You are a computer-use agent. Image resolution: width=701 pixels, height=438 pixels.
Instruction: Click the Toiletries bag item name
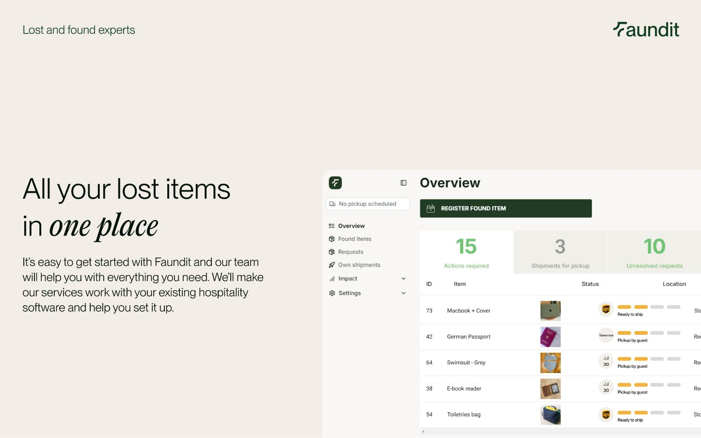tap(464, 415)
